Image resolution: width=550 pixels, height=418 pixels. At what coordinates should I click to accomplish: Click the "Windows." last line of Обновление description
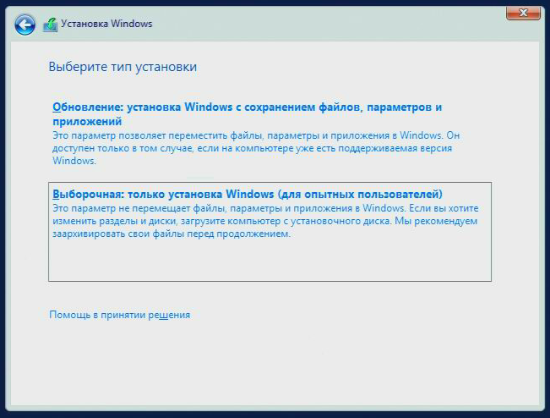coord(68,161)
